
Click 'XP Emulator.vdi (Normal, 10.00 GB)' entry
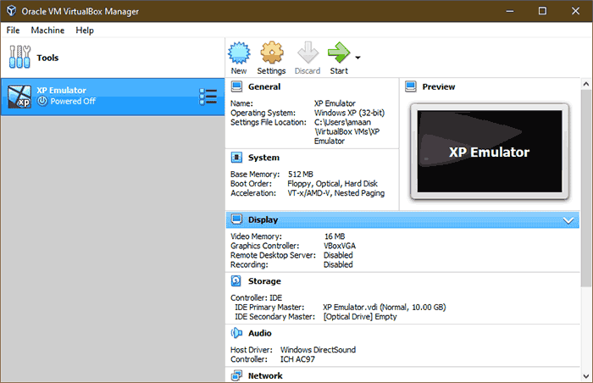click(x=385, y=308)
